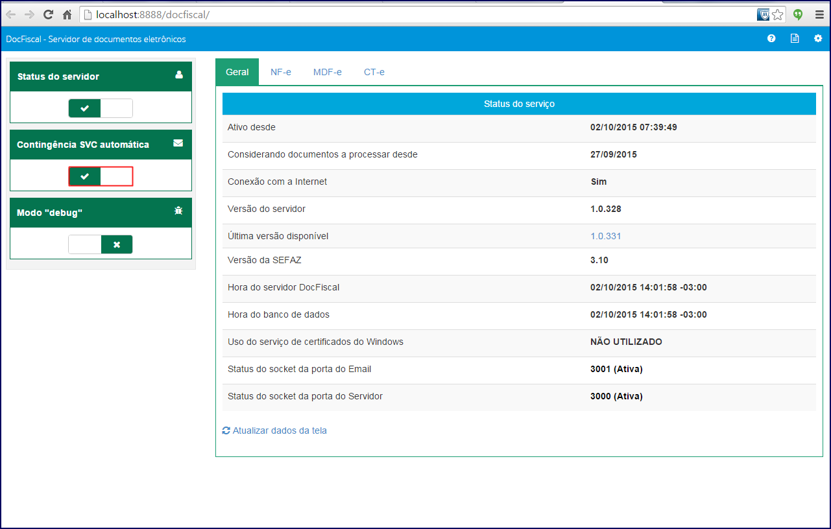Open the help question mark icon
The image size is (831, 529).
pyautogui.click(x=771, y=39)
